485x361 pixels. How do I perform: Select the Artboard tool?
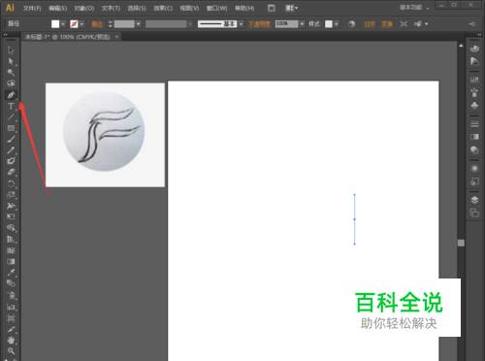tap(11, 318)
